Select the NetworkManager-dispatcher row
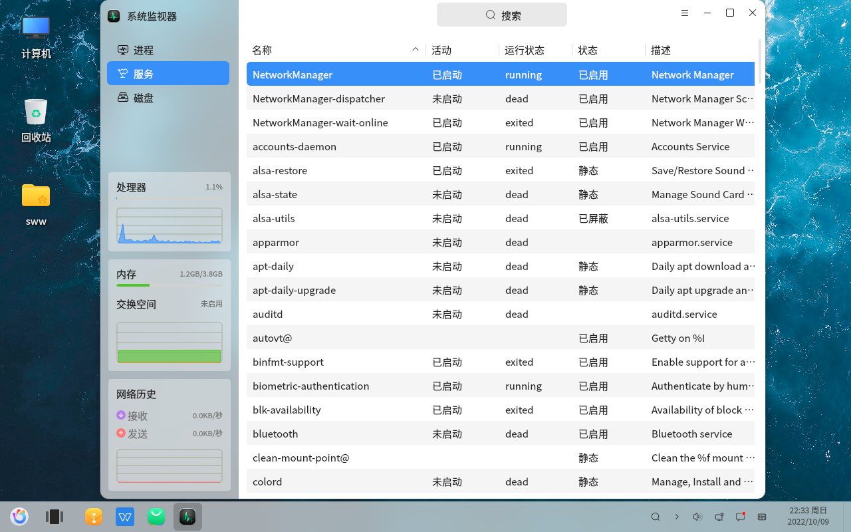The height and width of the screenshot is (532, 851). coord(501,98)
